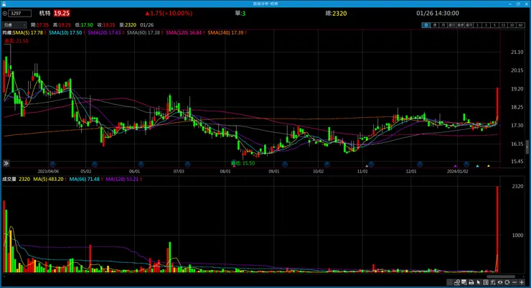Viewport: 531px width, 288px height.
Task: Click the MA(66) 71.48 volume label
Action: [x=85, y=179]
